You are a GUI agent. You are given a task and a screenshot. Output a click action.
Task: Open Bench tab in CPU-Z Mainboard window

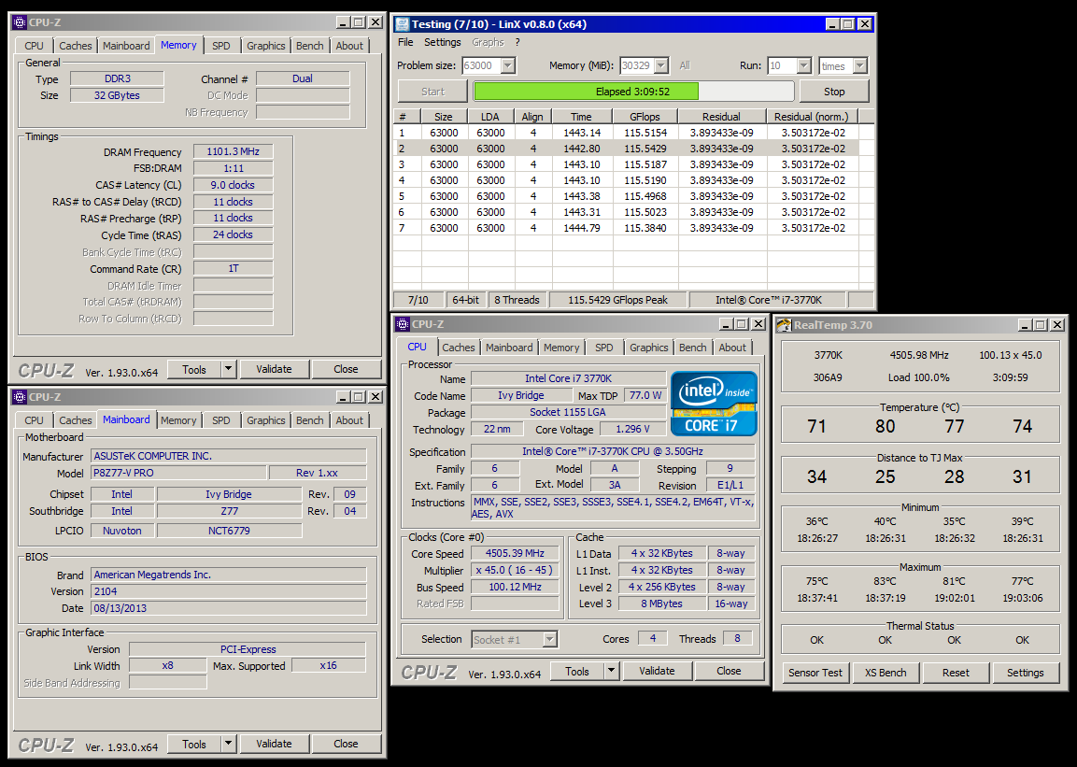(310, 420)
